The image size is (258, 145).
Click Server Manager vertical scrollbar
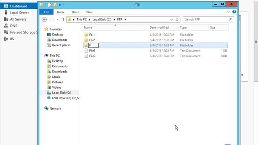(256, 41)
